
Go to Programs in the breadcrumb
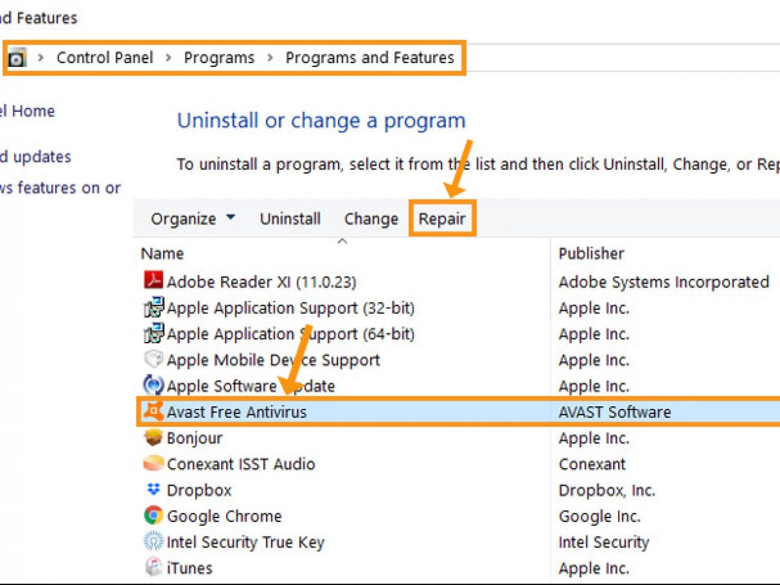pyautogui.click(x=219, y=58)
